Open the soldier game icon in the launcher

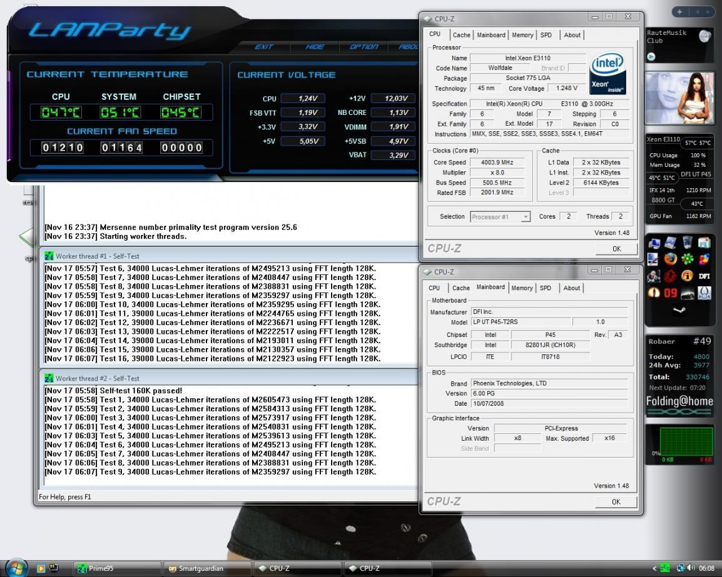654,276
